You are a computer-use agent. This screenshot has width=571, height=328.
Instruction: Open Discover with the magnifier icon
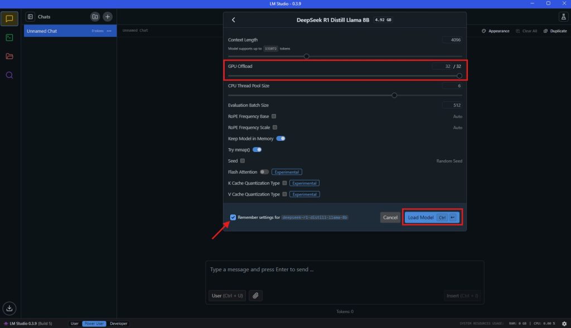click(x=9, y=75)
